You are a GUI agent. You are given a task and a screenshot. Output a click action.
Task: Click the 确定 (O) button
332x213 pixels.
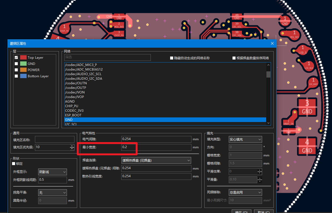241,211
